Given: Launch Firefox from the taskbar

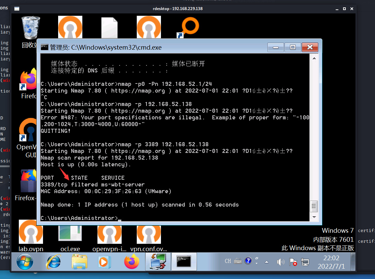Looking at the screenshot, I should pos(131,262).
